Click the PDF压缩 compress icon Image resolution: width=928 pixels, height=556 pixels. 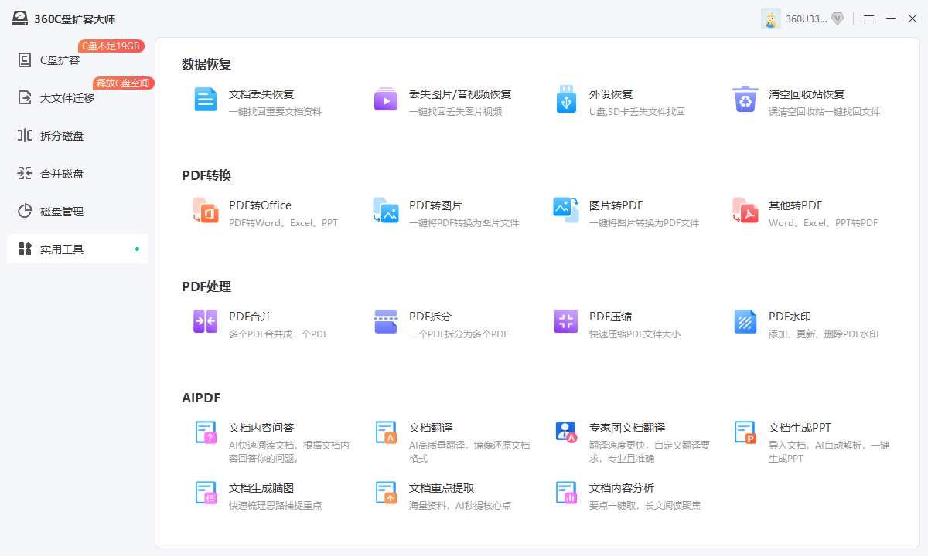coord(566,321)
